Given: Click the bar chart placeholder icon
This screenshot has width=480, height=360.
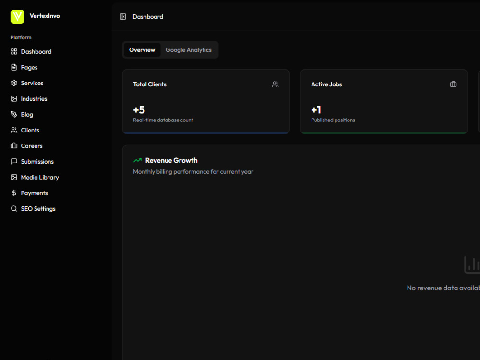Looking at the screenshot, I should coord(472,265).
